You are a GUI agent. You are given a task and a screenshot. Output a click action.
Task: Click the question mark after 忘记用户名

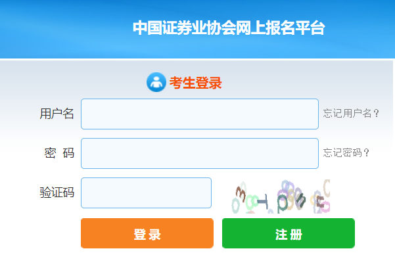point(377,113)
